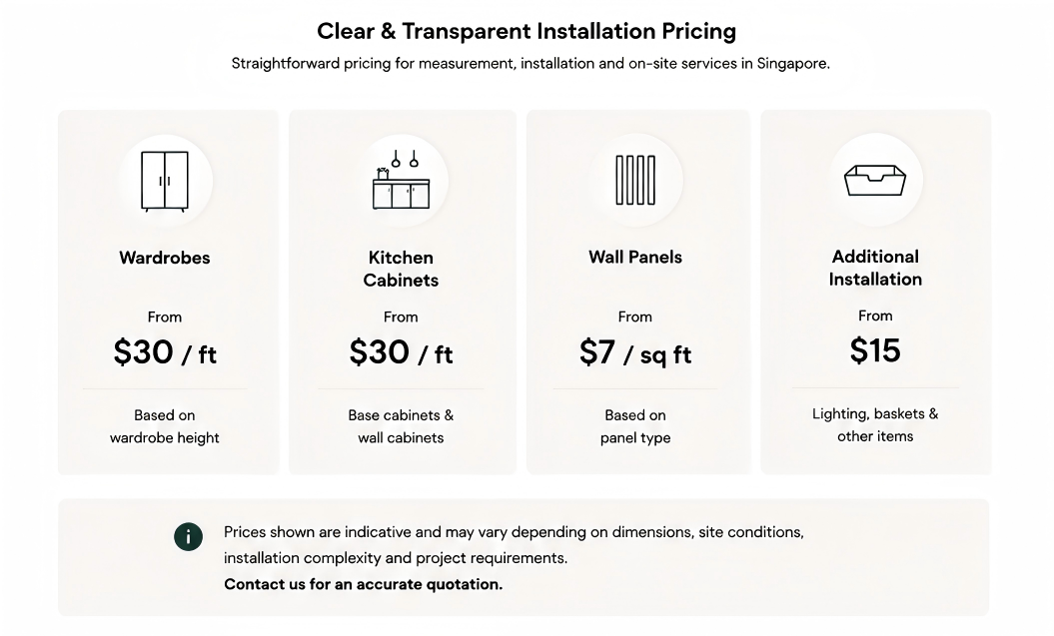Click the Clear & Transparent Installation Pricing title
Screen dimensions: 1054x636
tap(527, 31)
